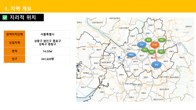The image size is (196, 110).
Task: Click the red 9km distance label
Action: (x=153, y=58)
